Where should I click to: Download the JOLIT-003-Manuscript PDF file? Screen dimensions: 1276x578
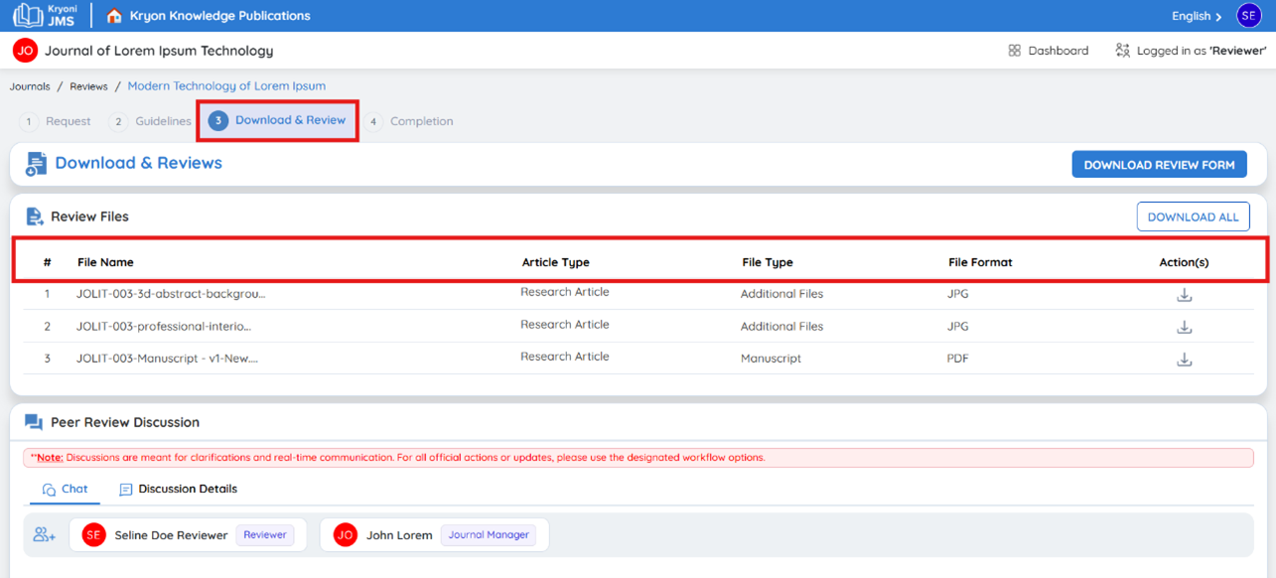(1184, 360)
